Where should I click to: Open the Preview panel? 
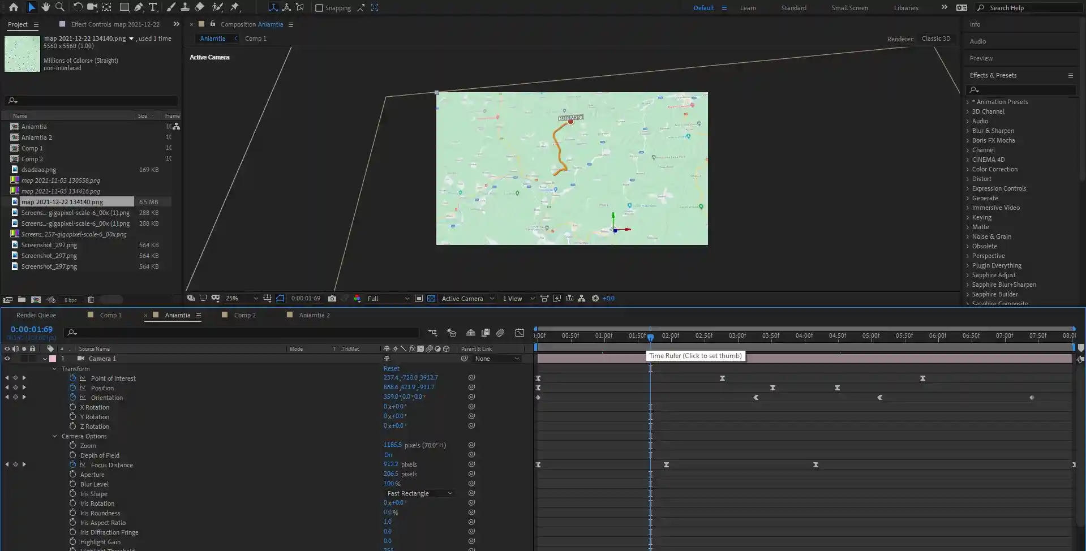pyautogui.click(x=981, y=58)
